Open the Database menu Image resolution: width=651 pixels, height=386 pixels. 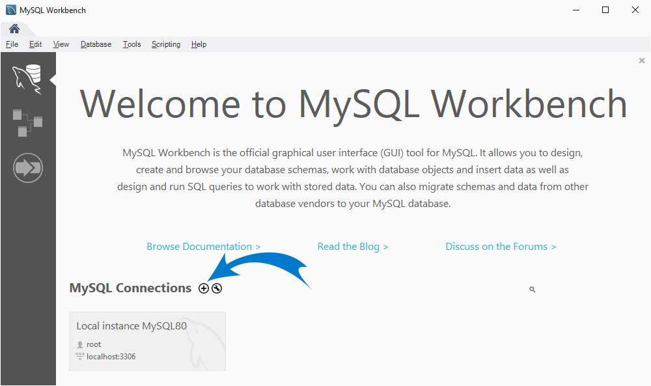(95, 44)
